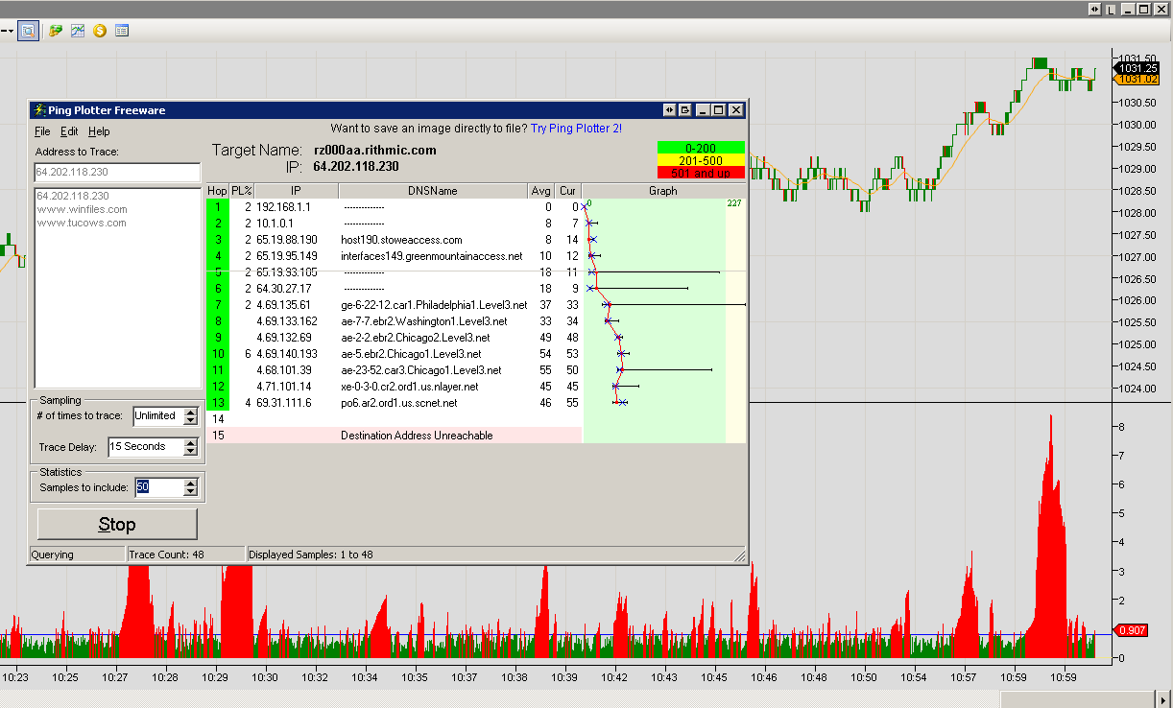Viewport: 1173px width, 708px height.
Task: Increase the Trace Delay spinner
Action: click(x=190, y=442)
